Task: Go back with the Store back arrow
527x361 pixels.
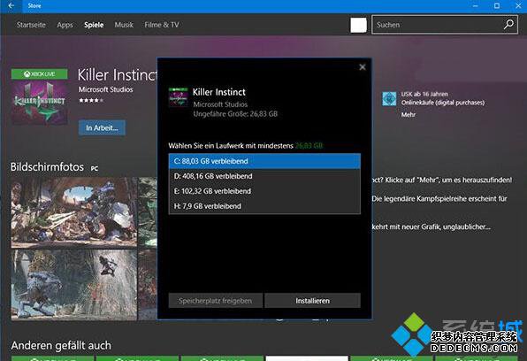Action: tap(11, 5)
